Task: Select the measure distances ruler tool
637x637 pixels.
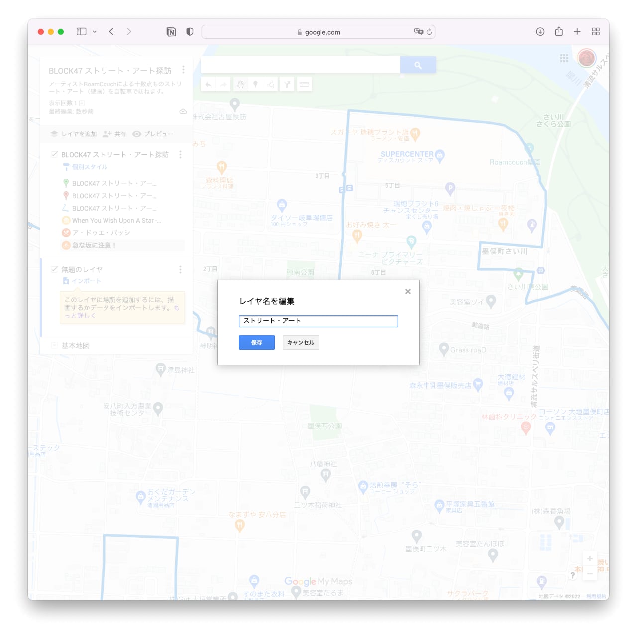Action: [304, 85]
